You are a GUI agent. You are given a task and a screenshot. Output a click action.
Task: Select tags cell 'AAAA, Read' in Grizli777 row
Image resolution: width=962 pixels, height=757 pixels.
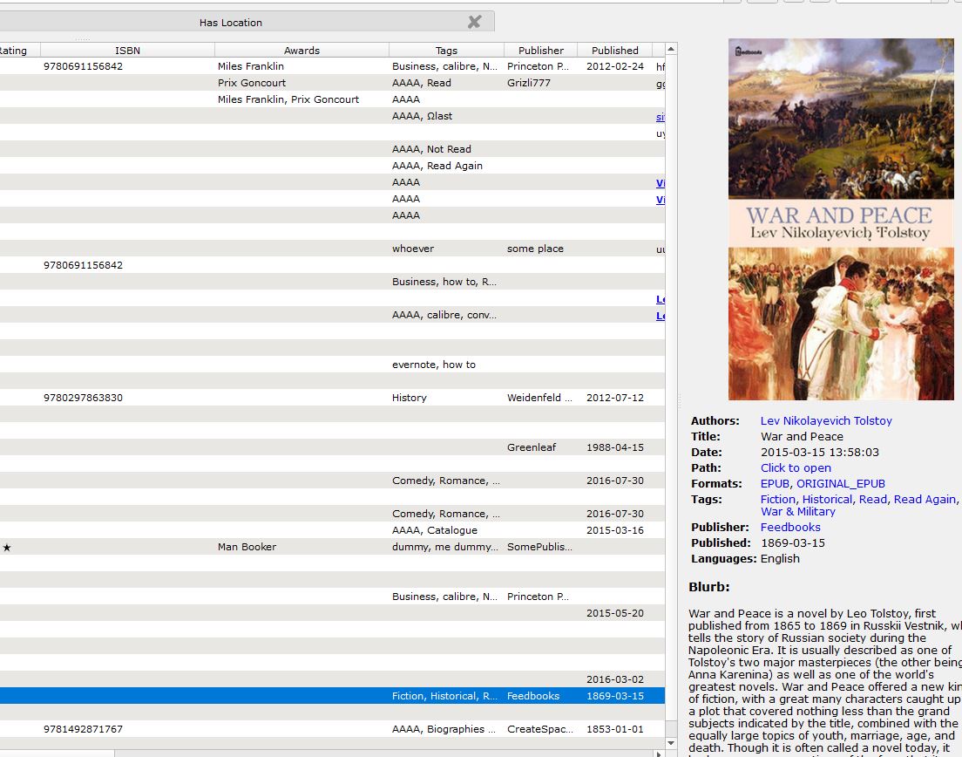(x=446, y=83)
